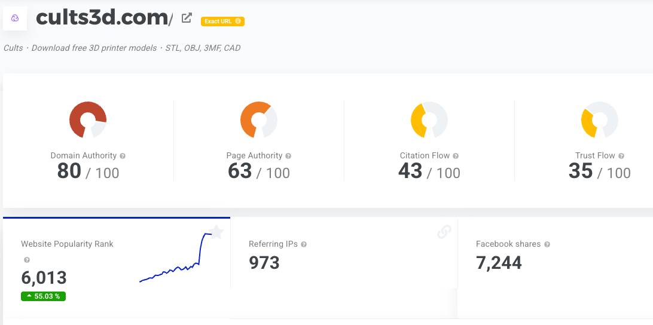Click the cults3d.com domain heading

click(x=102, y=18)
